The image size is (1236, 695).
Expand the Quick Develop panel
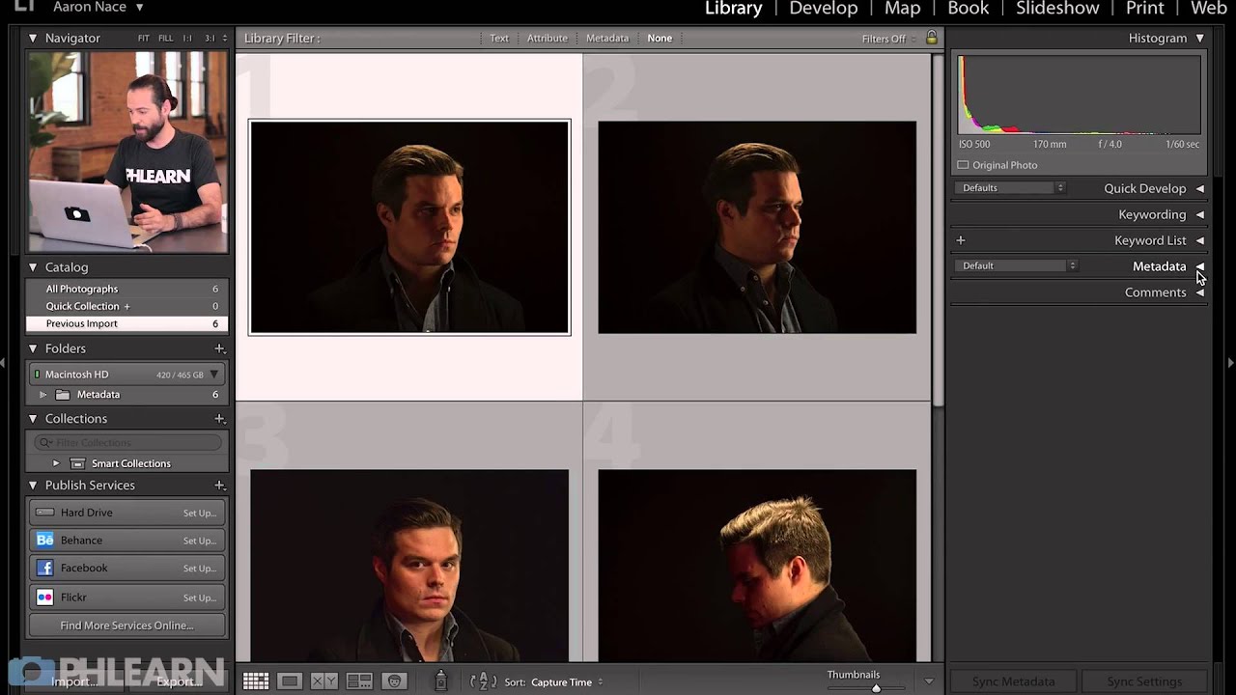pos(1200,189)
